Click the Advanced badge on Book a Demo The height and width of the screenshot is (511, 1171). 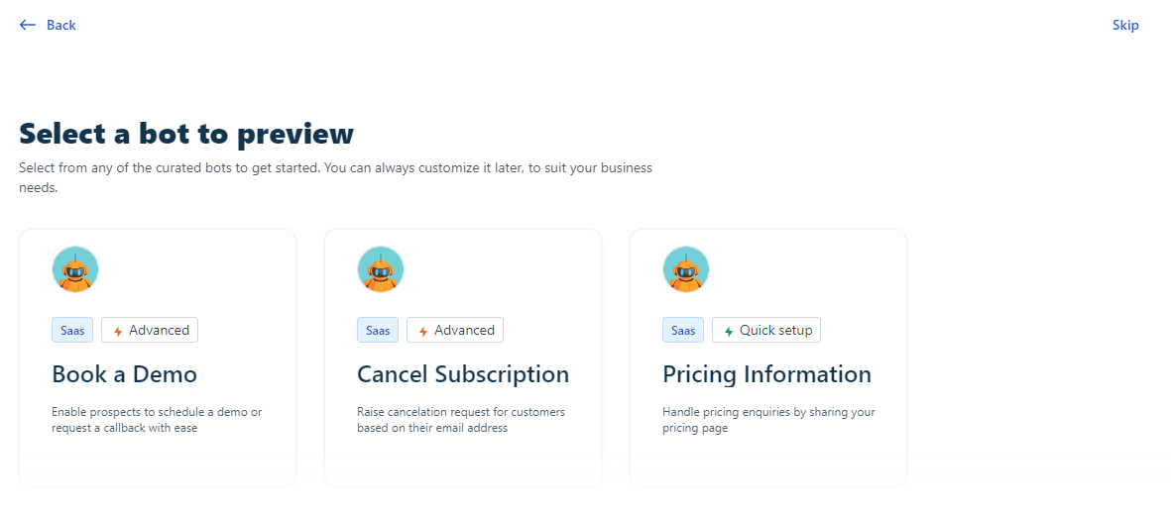150,330
